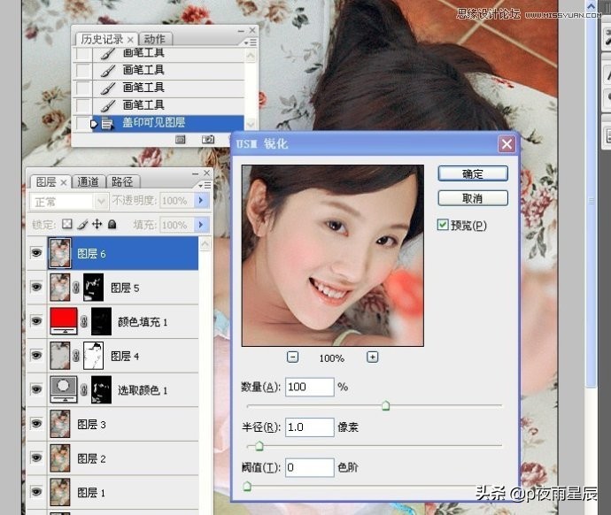Click the Threshold (阈值) input field
This screenshot has width=611, height=515.
coord(309,467)
